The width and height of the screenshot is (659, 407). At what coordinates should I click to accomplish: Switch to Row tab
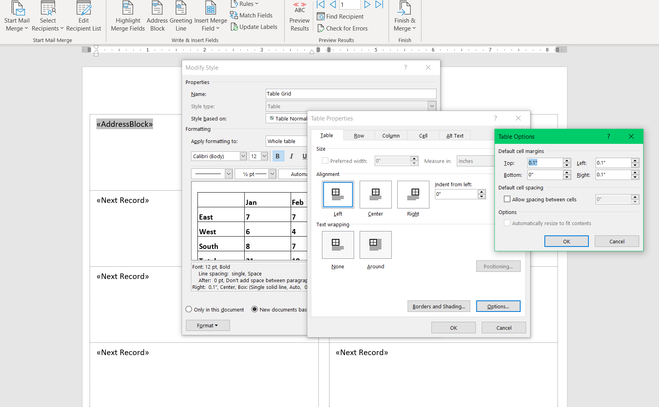click(x=359, y=136)
